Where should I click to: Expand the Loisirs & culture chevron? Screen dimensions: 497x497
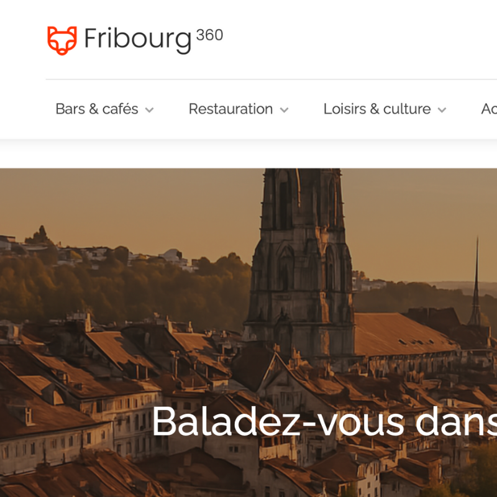[442, 110]
